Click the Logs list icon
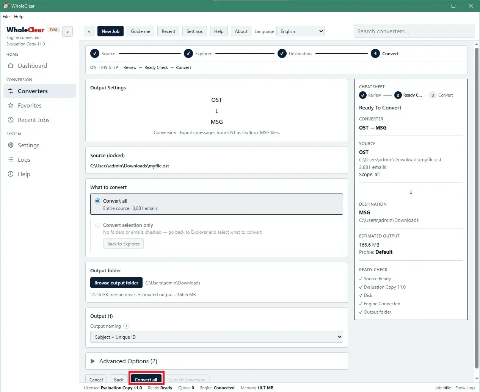 (x=11, y=160)
